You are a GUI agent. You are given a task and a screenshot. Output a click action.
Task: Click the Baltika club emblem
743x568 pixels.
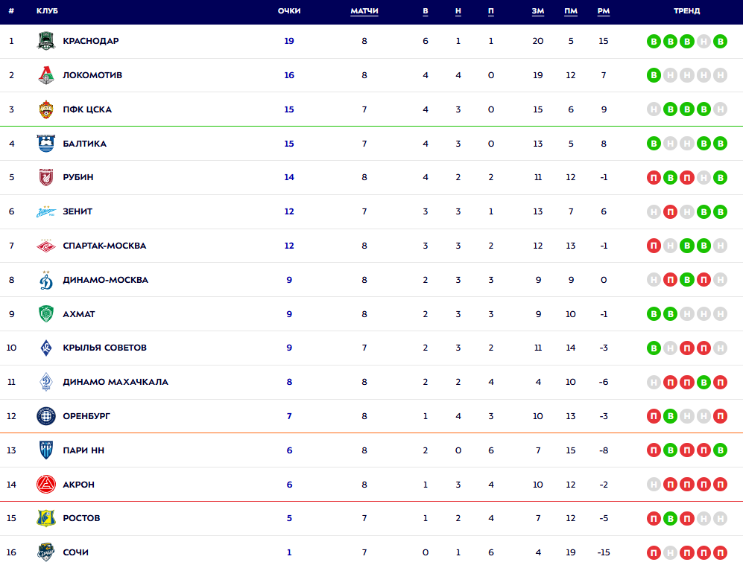point(46,144)
